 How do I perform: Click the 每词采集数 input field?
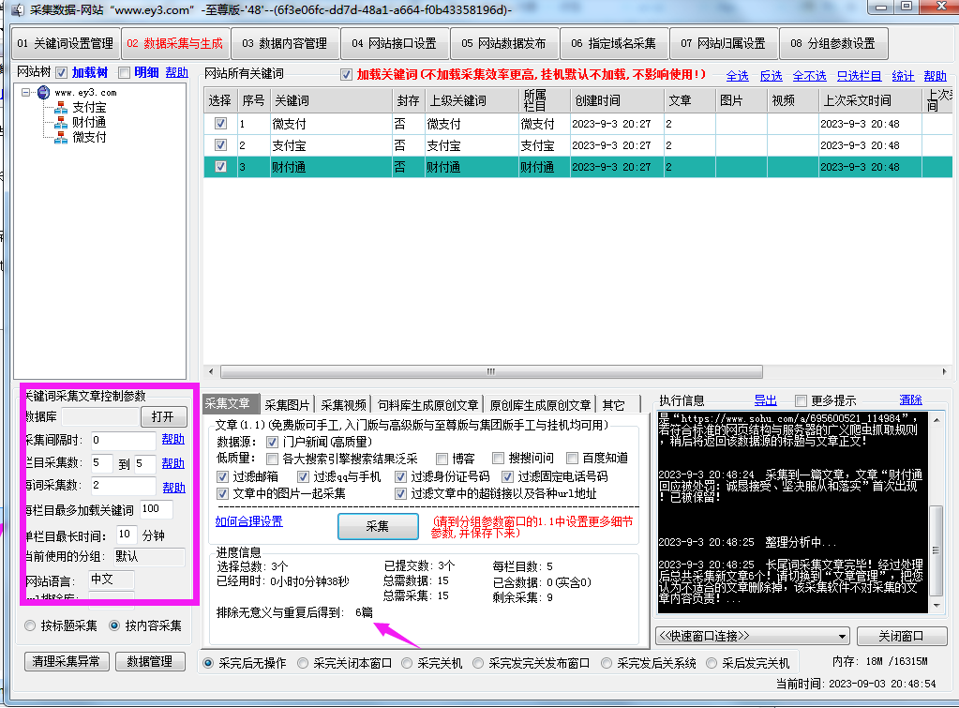123,485
